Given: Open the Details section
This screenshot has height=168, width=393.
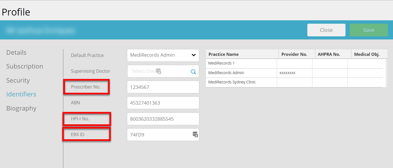Looking at the screenshot, I should tap(16, 52).
